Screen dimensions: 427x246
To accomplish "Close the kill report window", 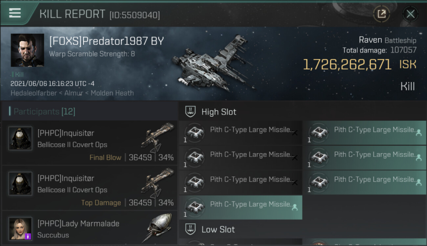I will 410,14.
